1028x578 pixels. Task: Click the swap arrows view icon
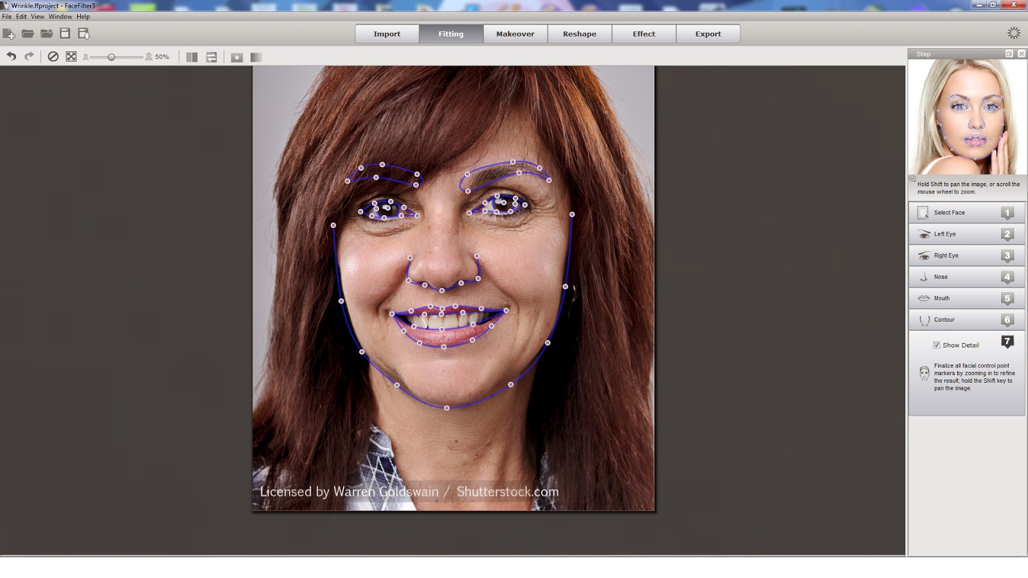click(x=211, y=57)
